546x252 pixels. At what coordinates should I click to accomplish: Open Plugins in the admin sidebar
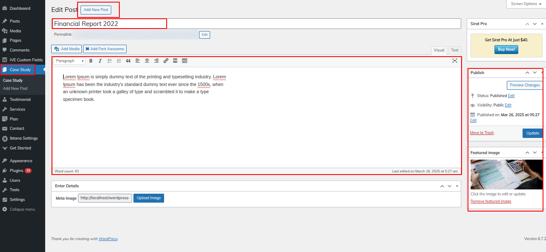click(17, 171)
